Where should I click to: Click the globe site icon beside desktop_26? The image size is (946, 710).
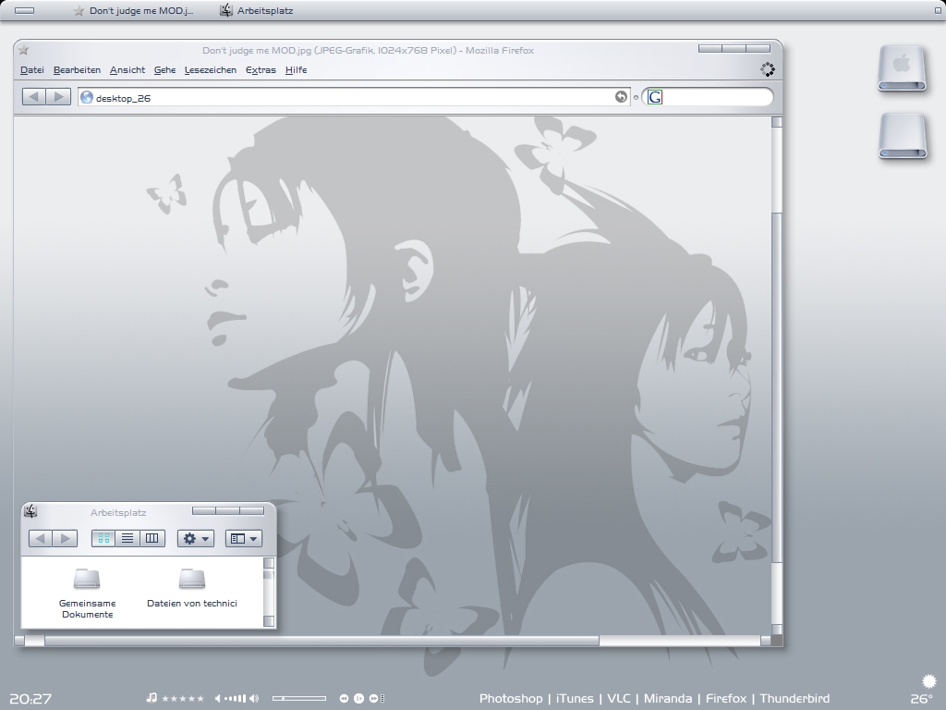pos(87,97)
